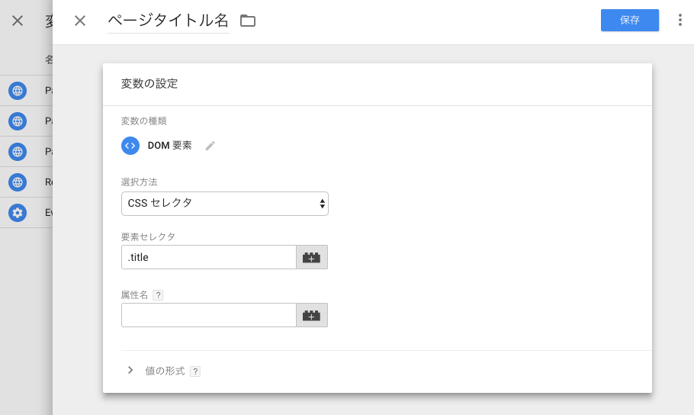This screenshot has height=415, width=694.
Task: Click the pencil icon beside DOM 要素
Action: pos(210,146)
